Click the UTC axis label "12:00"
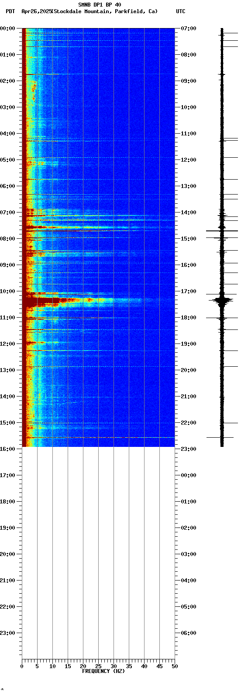241x694 pixels. [x=189, y=160]
